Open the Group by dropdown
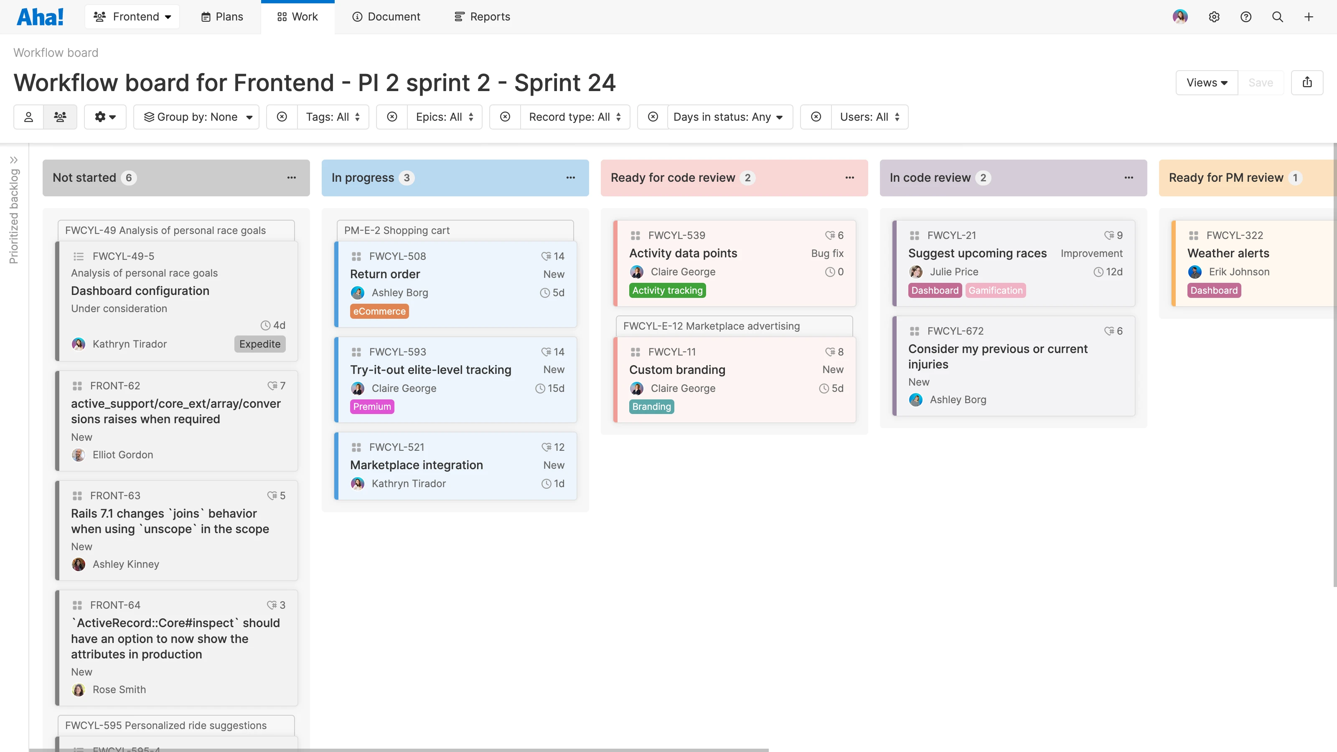The image size is (1337, 752). (x=196, y=117)
